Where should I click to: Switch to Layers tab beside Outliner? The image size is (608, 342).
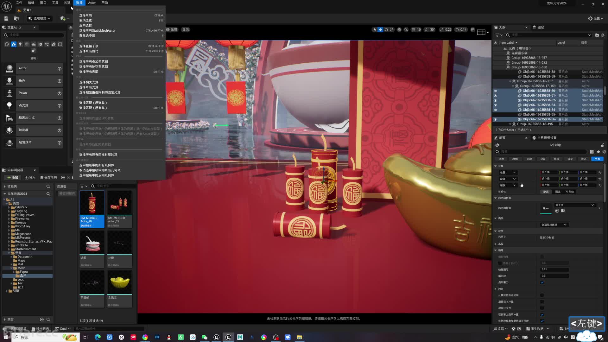pos(538,27)
